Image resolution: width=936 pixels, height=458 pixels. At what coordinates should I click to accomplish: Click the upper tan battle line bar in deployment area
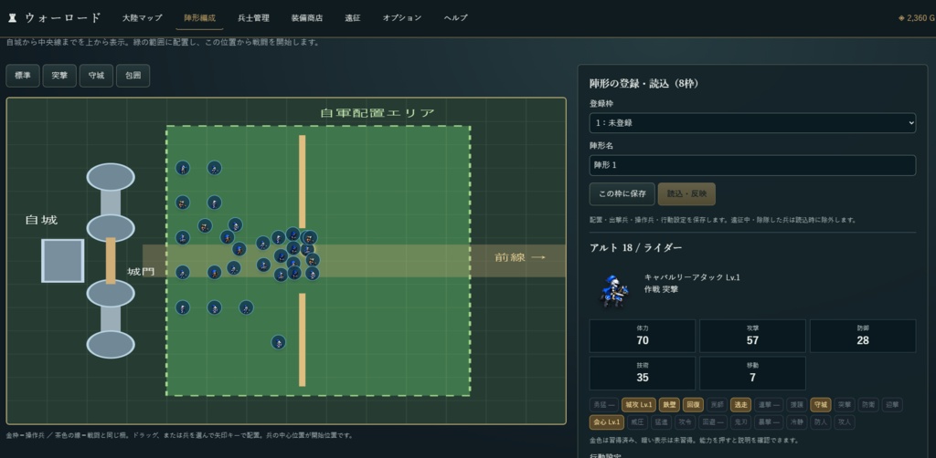coord(302,182)
